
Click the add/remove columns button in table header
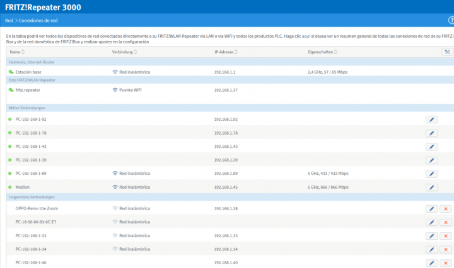(x=447, y=52)
